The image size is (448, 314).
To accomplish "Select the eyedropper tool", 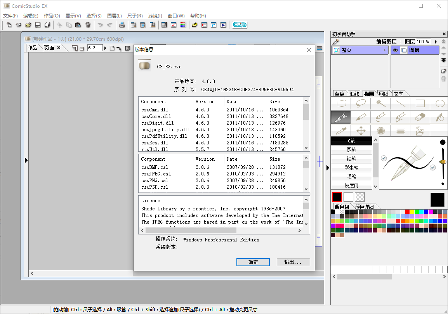I will click(341, 131).
